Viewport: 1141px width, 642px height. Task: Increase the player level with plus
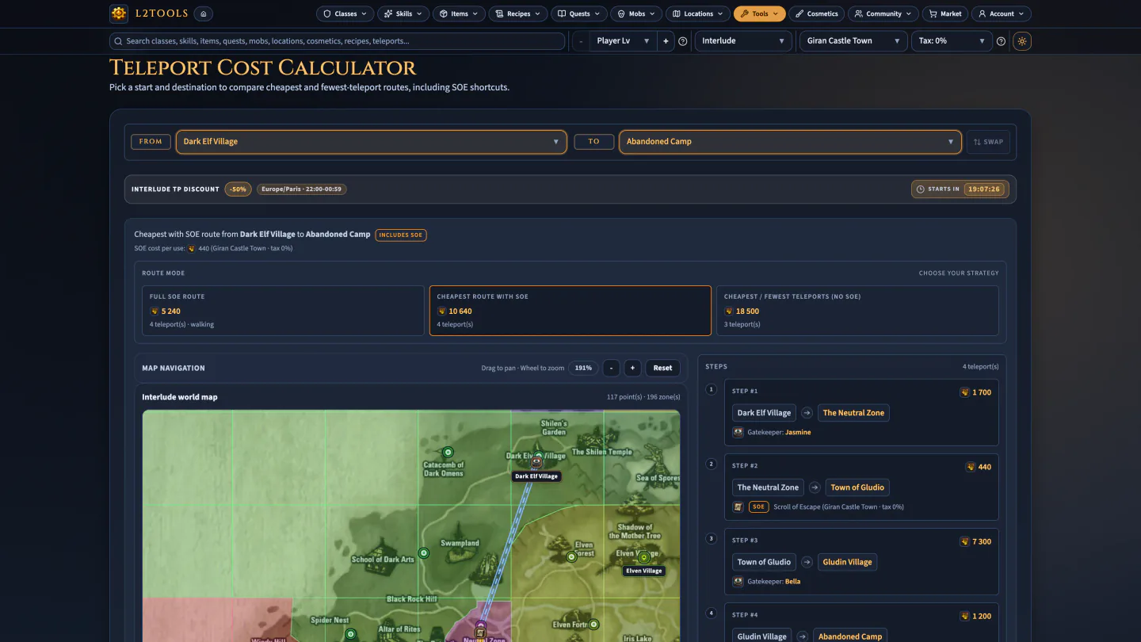(x=666, y=41)
